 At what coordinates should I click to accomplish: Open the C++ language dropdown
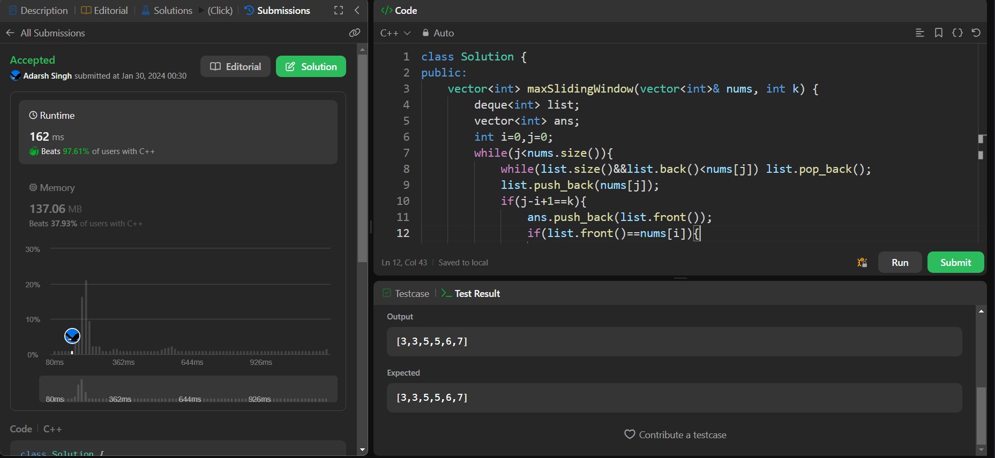[395, 33]
